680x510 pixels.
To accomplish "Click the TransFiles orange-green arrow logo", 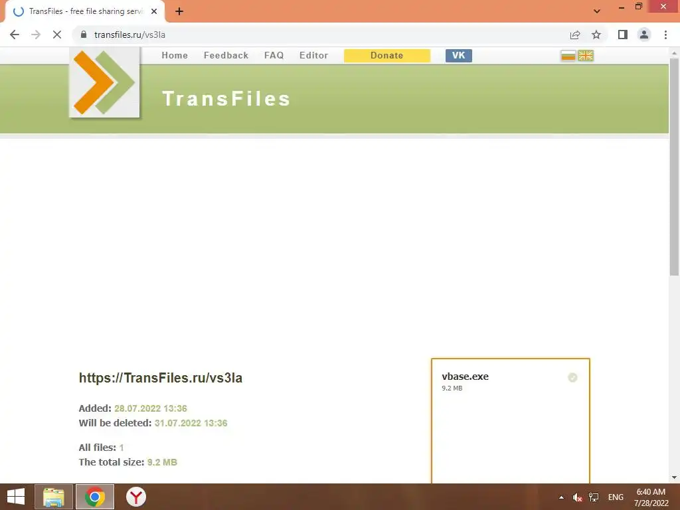I will [104, 82].
